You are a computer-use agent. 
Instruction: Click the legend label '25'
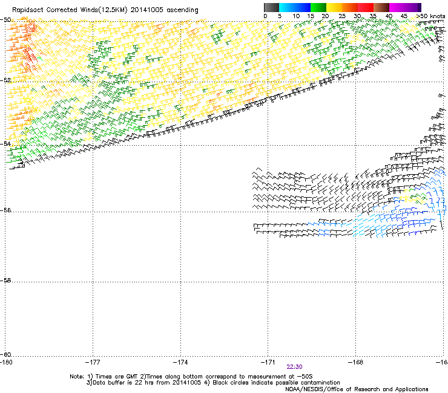click(342, 16)
